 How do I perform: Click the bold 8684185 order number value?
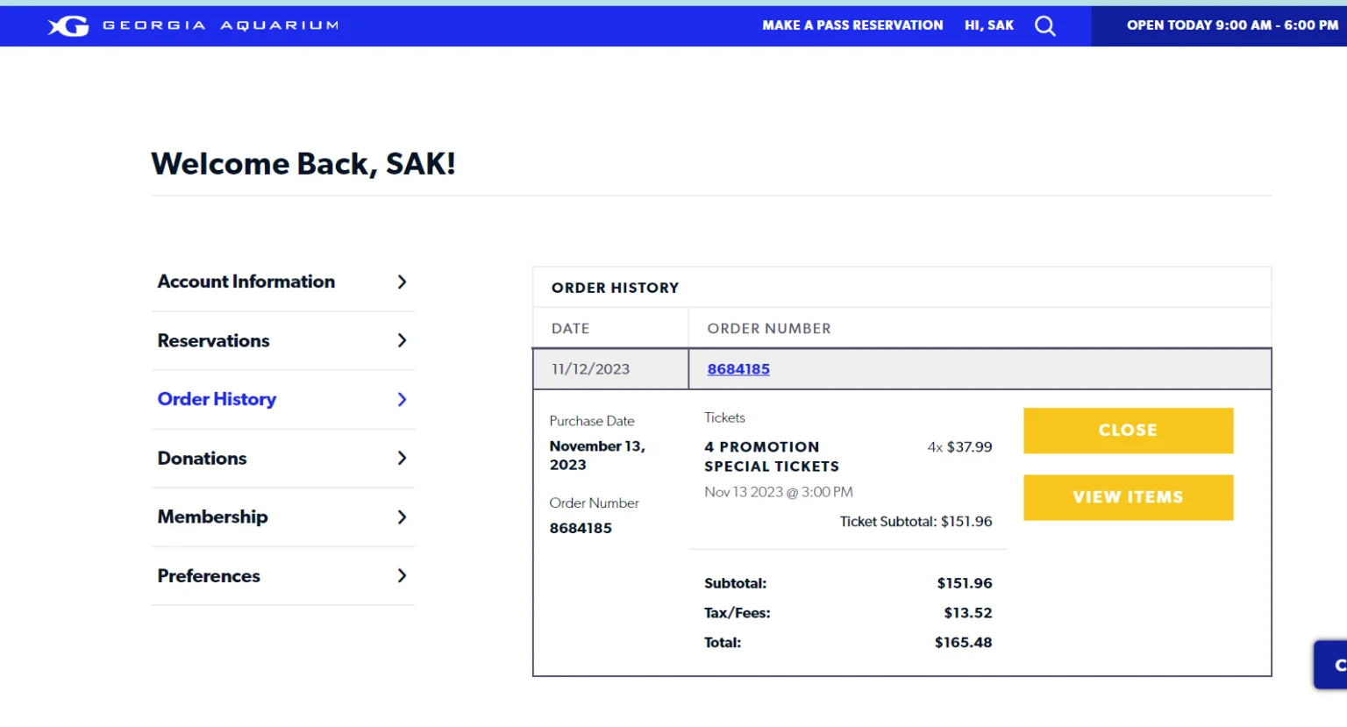tap(581, 528)
